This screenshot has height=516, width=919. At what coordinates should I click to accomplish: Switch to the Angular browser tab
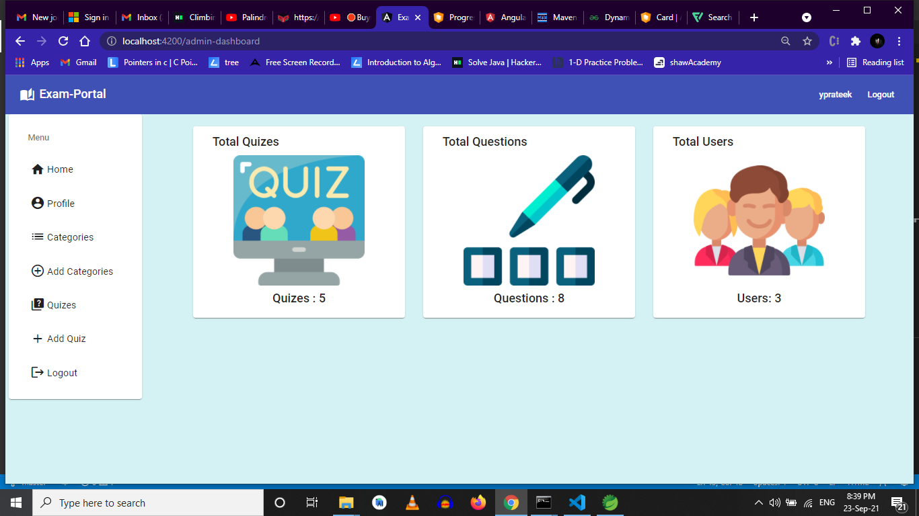pos(505,17)
